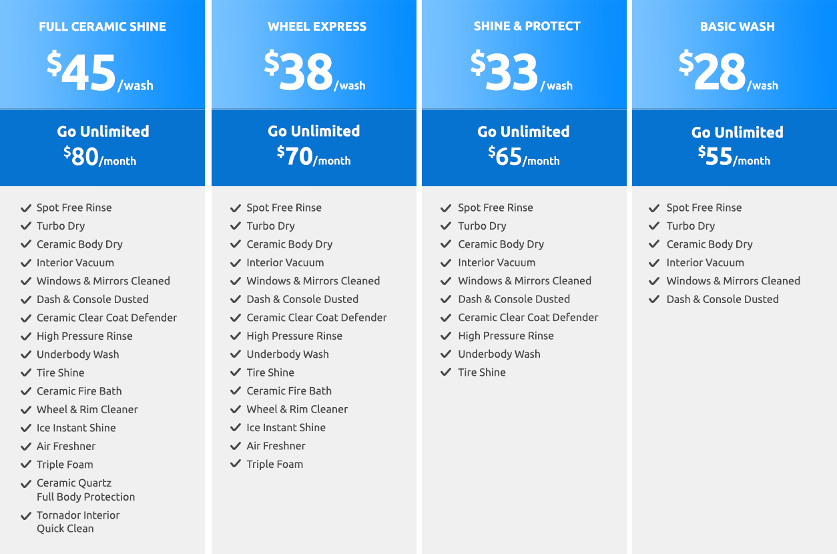The height and width of the screenshot is (554, 837).
Task: Click checkmark by Full Ceramic Shine Air Freshner
Action: [x=26, y=446]
